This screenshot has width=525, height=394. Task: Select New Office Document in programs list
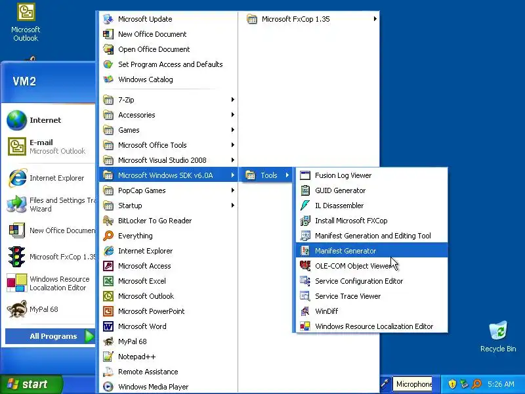168,34
